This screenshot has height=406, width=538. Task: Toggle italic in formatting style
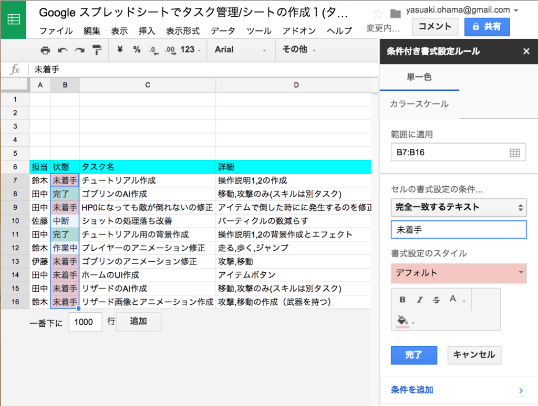coord(419,300)
